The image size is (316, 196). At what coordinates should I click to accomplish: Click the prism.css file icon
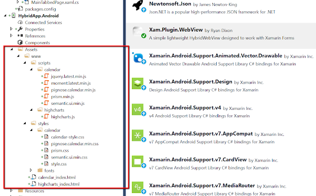[46, 150]
